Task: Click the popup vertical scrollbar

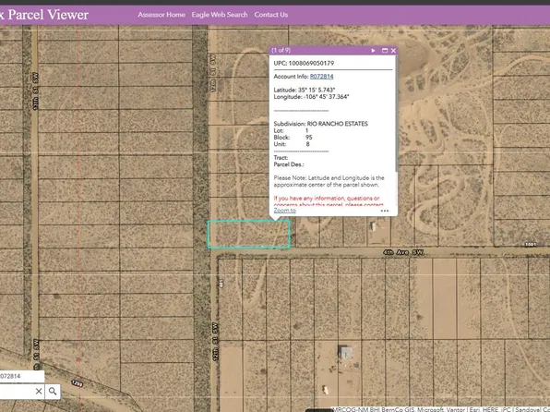Action: [x=397, y=115]
